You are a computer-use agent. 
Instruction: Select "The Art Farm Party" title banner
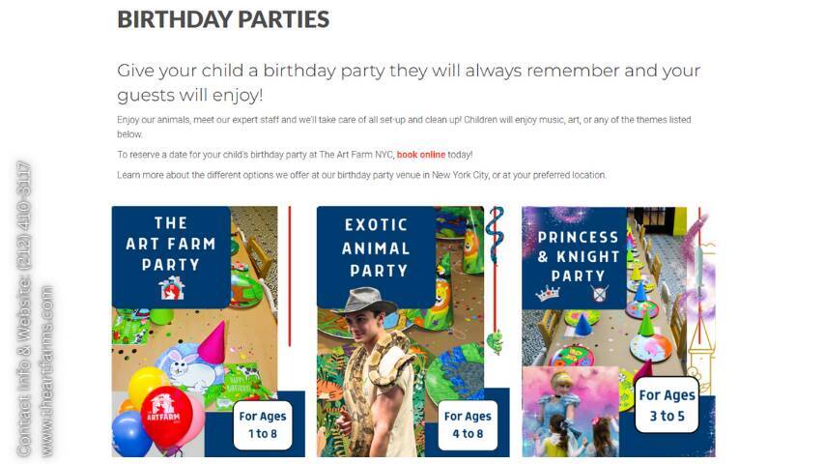[170, 243]
